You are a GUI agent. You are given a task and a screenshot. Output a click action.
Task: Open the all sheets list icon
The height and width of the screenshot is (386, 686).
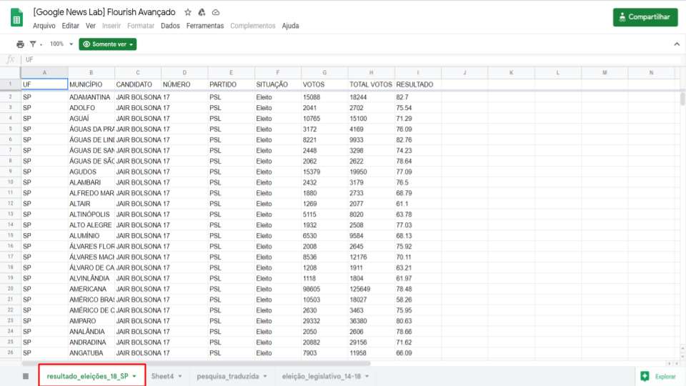(26, 376)
